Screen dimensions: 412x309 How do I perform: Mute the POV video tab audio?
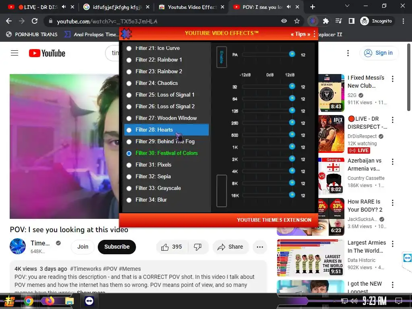[289, 7]
